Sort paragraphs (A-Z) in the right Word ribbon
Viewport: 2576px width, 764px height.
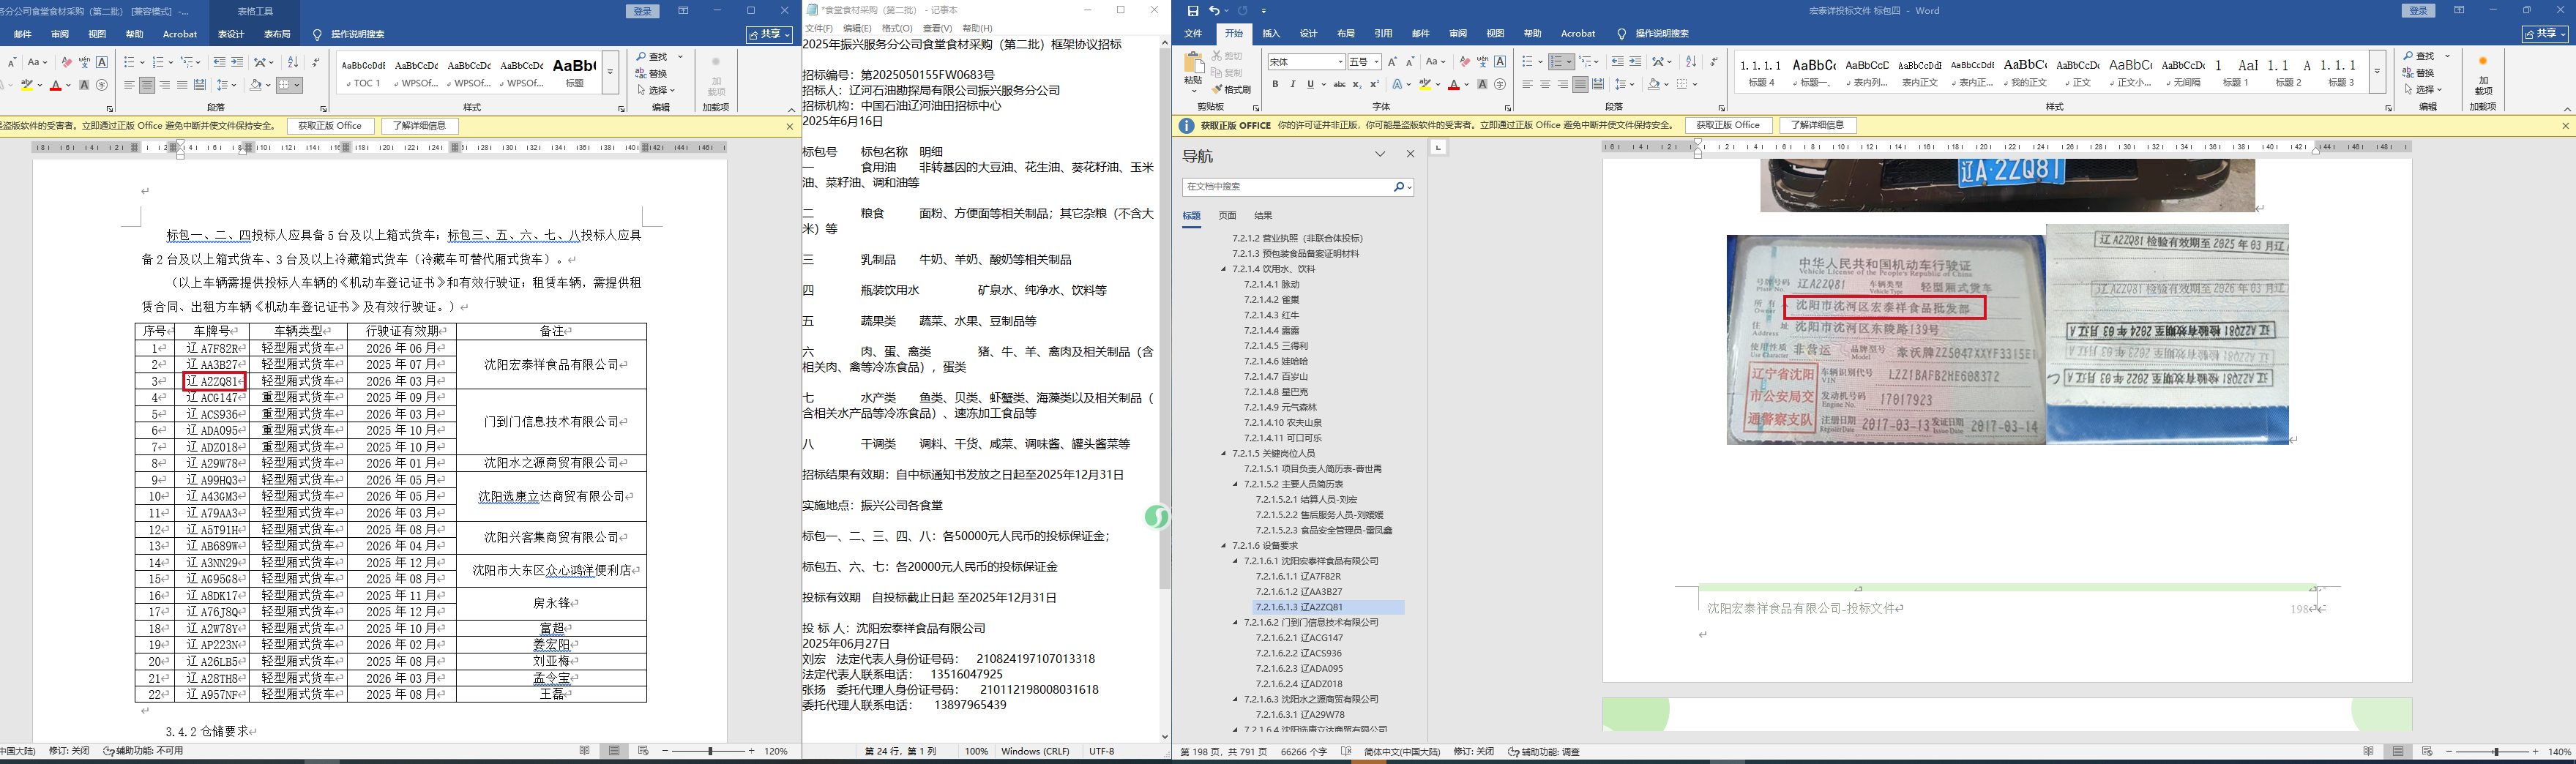(x=1691, y=62)
